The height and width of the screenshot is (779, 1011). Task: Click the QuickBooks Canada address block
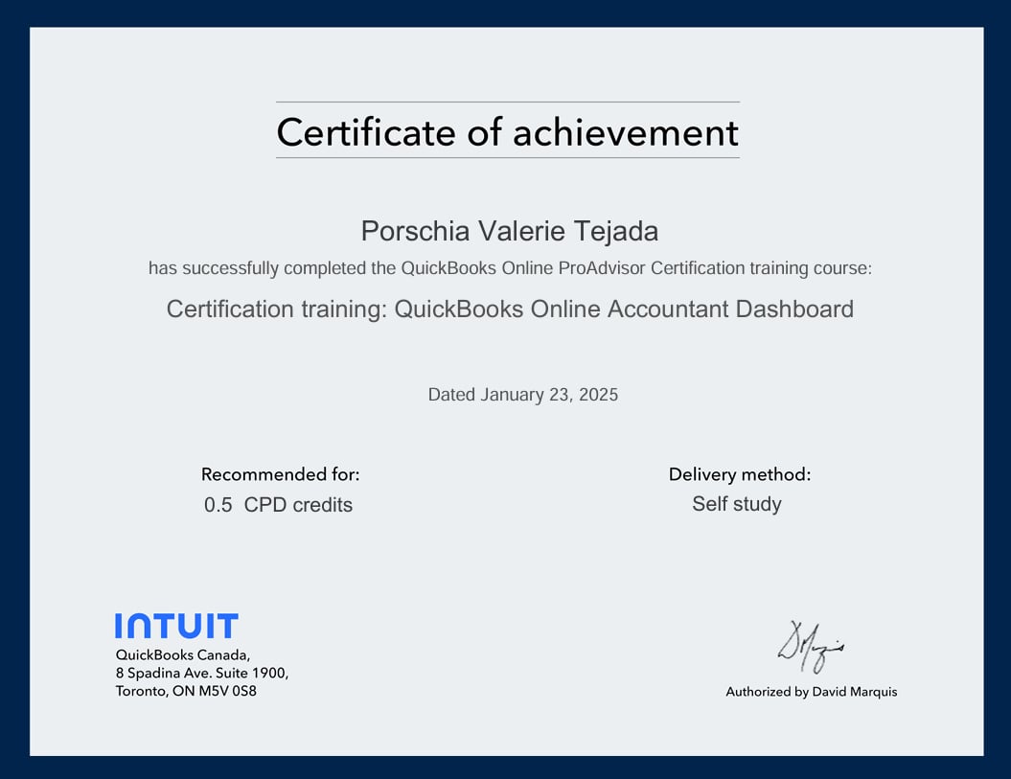tap(201, 673)
